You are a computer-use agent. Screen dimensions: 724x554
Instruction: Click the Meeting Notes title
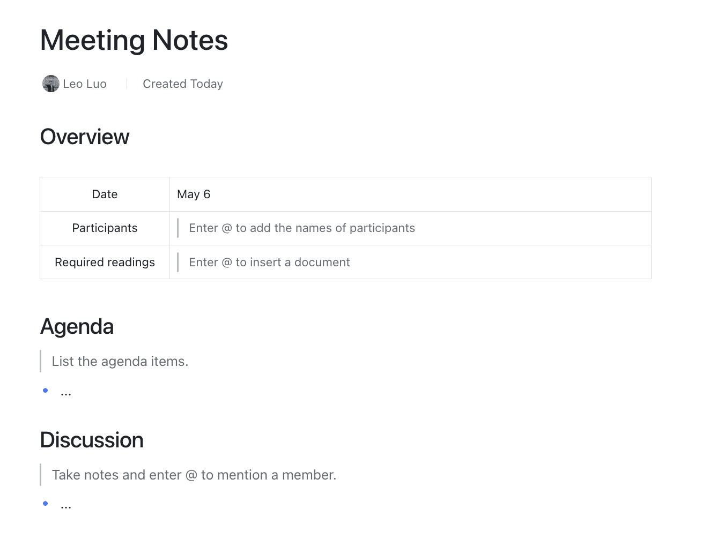tap(134, 40)
